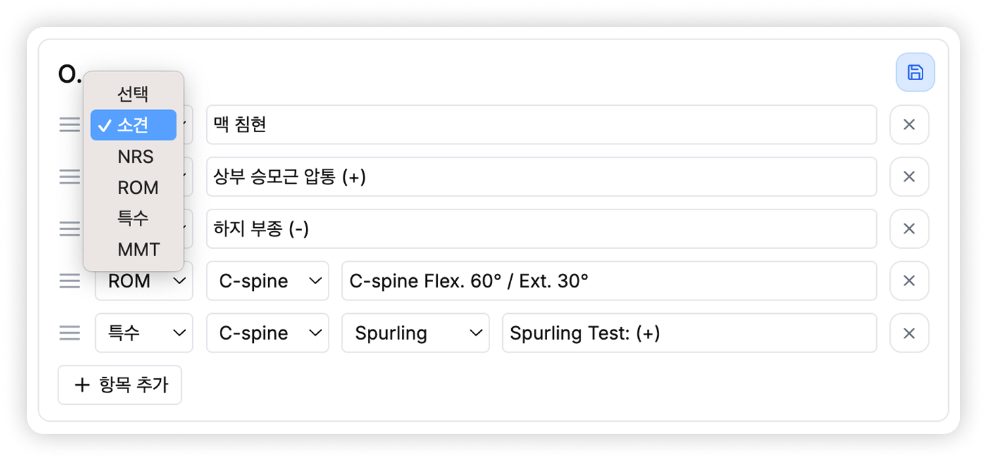Viewport: 987px width, 461px height.
Task: Click inside the Spurling Test: (+) field
Action: (x=688, y=333)
